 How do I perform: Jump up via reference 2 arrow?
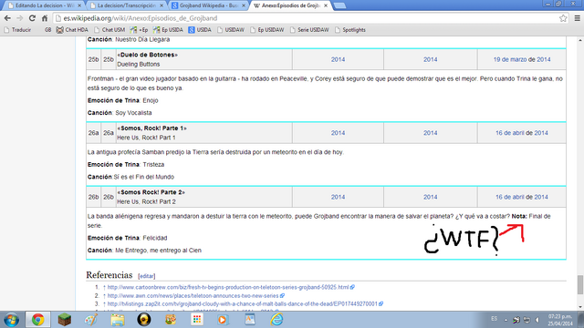104,295
